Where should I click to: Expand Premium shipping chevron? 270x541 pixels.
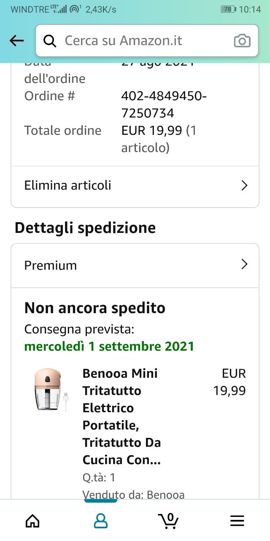[244, 265]
